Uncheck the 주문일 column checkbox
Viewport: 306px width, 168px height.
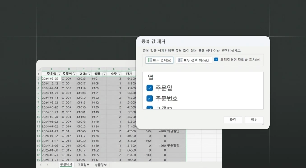(149, 88)
